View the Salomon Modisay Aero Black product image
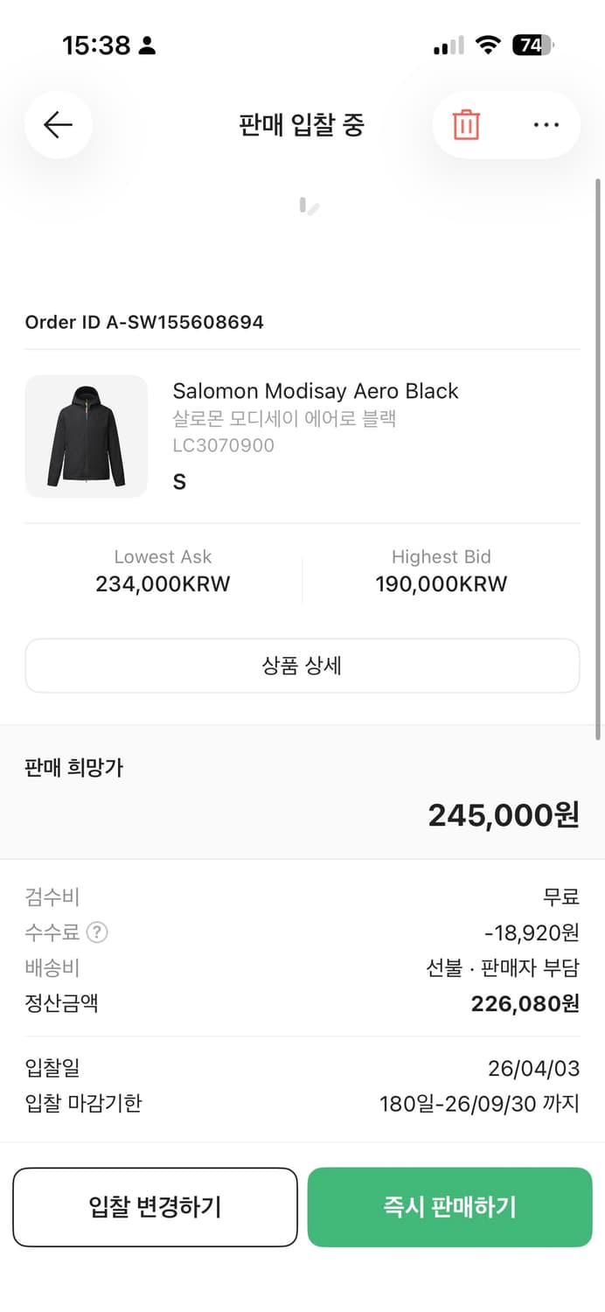The image size is (605, 1312). tap(86, 436)
